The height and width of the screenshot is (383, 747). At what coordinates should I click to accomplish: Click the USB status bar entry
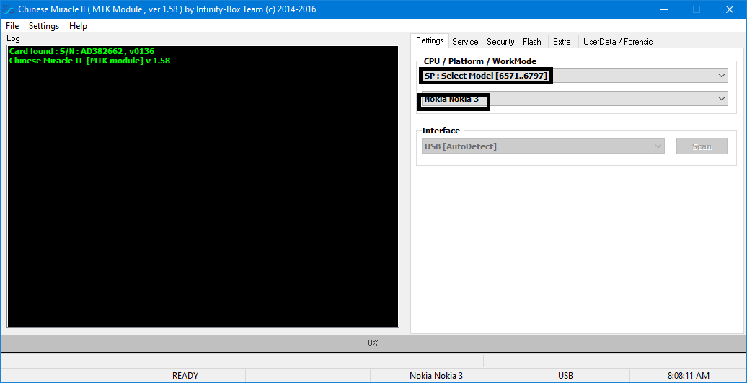click(565, 375)
